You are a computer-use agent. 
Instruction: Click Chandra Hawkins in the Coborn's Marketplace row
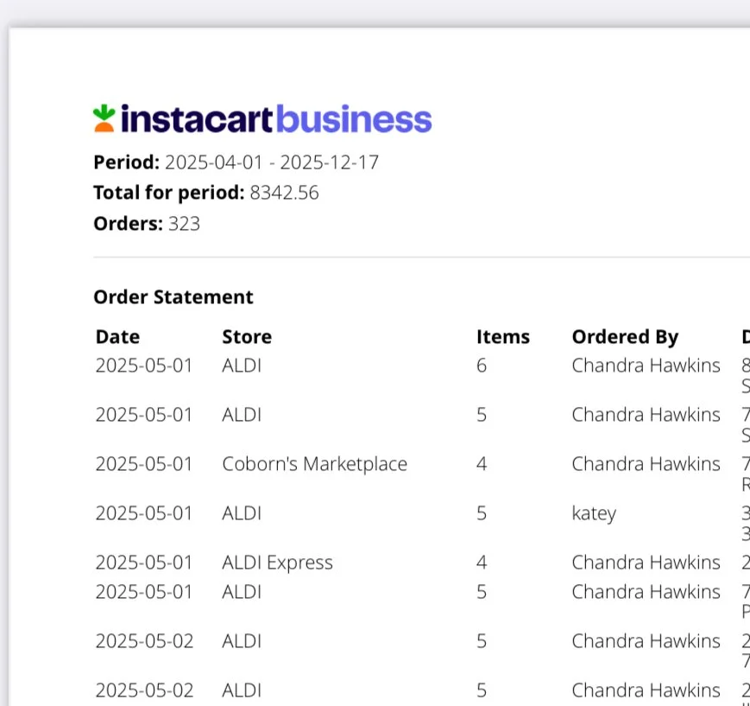click(x=646, y=464)
